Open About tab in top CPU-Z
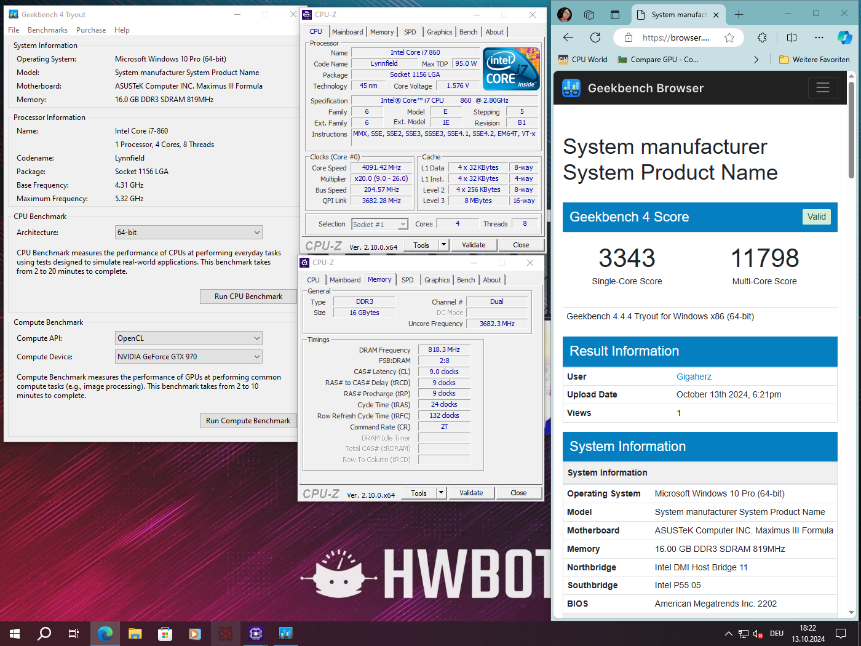Screen dimensions: 861x646 click(x=494, y=32)
